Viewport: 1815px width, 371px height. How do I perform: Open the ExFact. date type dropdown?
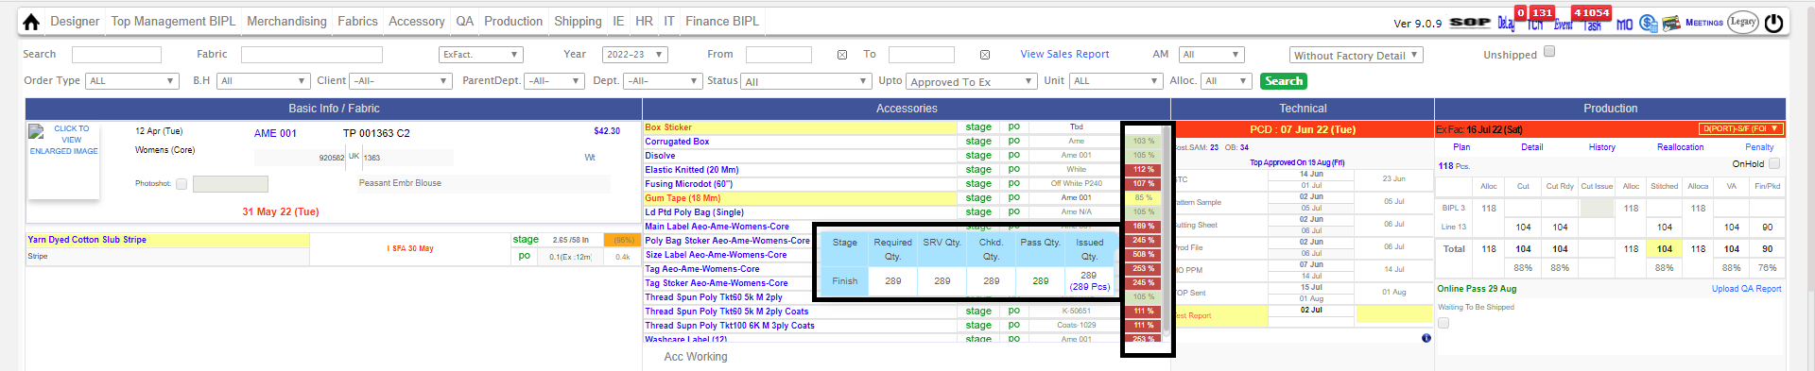click(x=480, y=55)
